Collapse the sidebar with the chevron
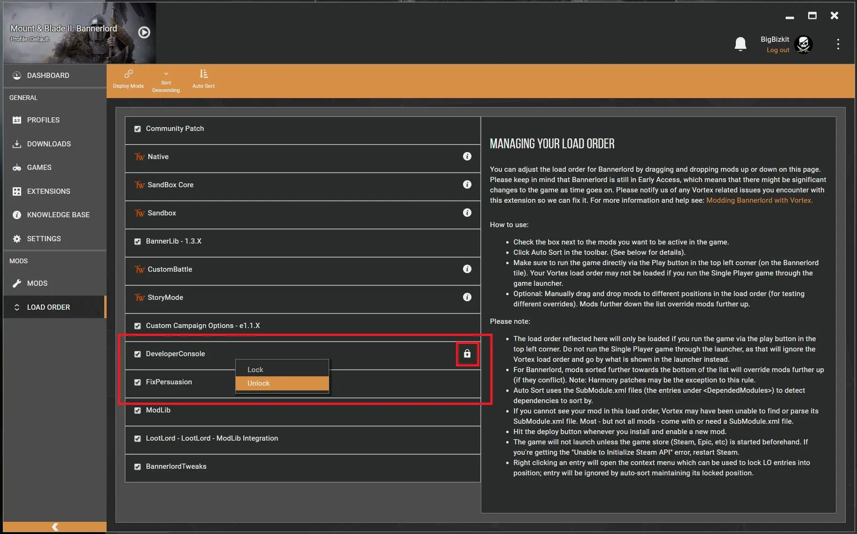Screen dimensions: 857x534 click(x=55, y=527)
